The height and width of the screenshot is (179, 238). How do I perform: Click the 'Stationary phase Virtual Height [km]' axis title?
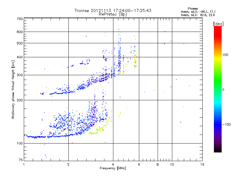pos(13,89)
